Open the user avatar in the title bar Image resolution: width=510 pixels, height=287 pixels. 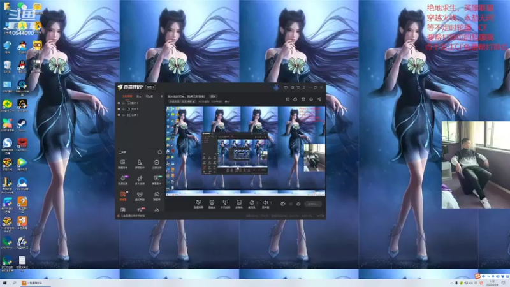point(276,87)
